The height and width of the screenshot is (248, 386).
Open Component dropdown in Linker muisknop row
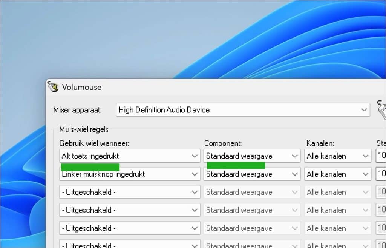252,174
